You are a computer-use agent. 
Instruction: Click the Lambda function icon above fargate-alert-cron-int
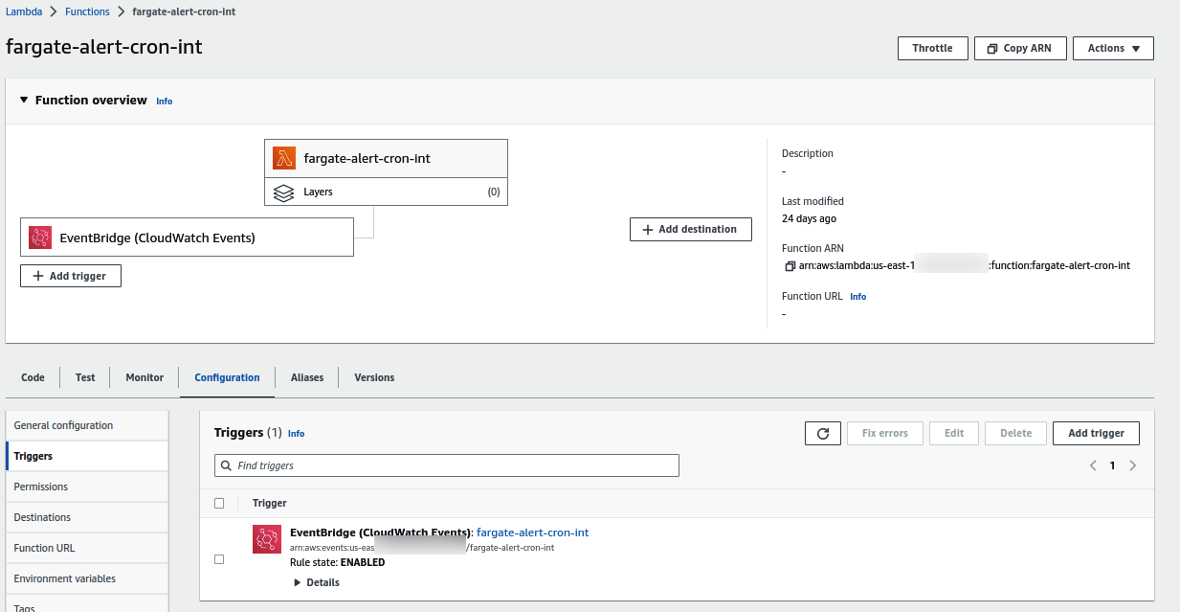coord(283,157)
